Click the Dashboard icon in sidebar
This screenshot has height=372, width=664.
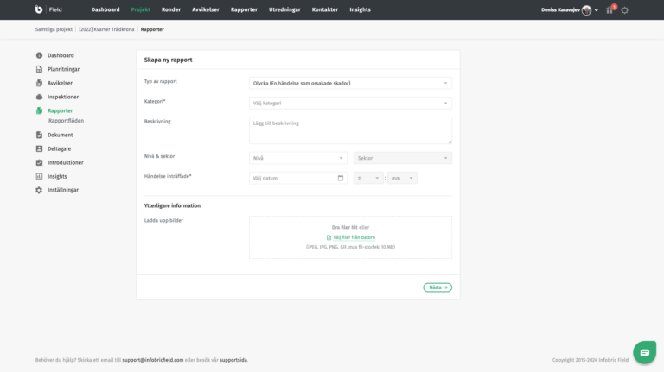39,55
